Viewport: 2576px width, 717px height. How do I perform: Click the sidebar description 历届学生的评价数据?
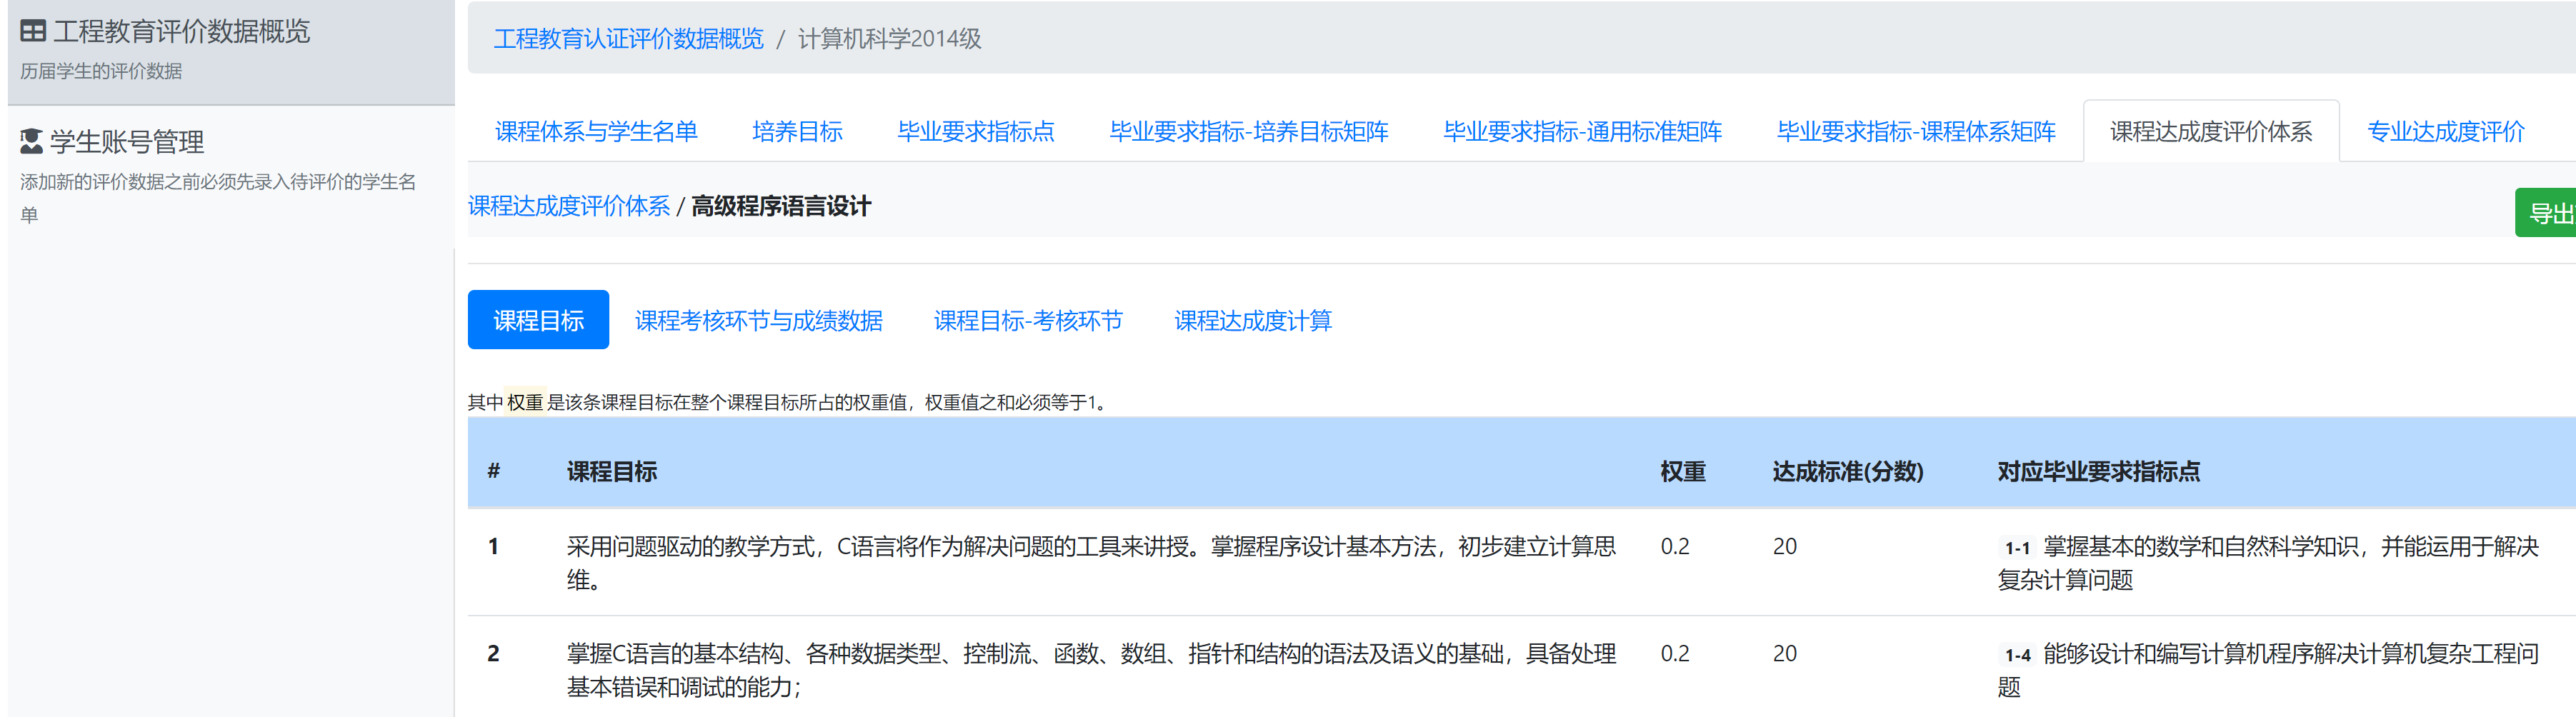101,71
